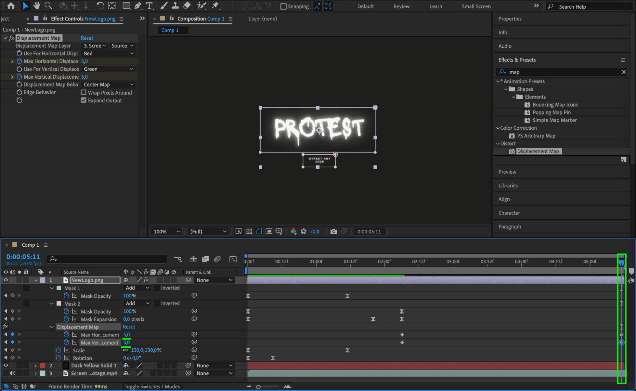Open Displacement Map Layer dropdown

pos(94,46)
